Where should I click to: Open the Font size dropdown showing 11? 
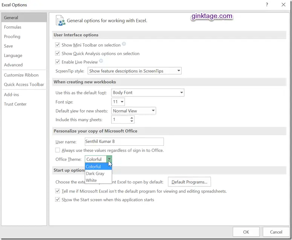(118, 102)
